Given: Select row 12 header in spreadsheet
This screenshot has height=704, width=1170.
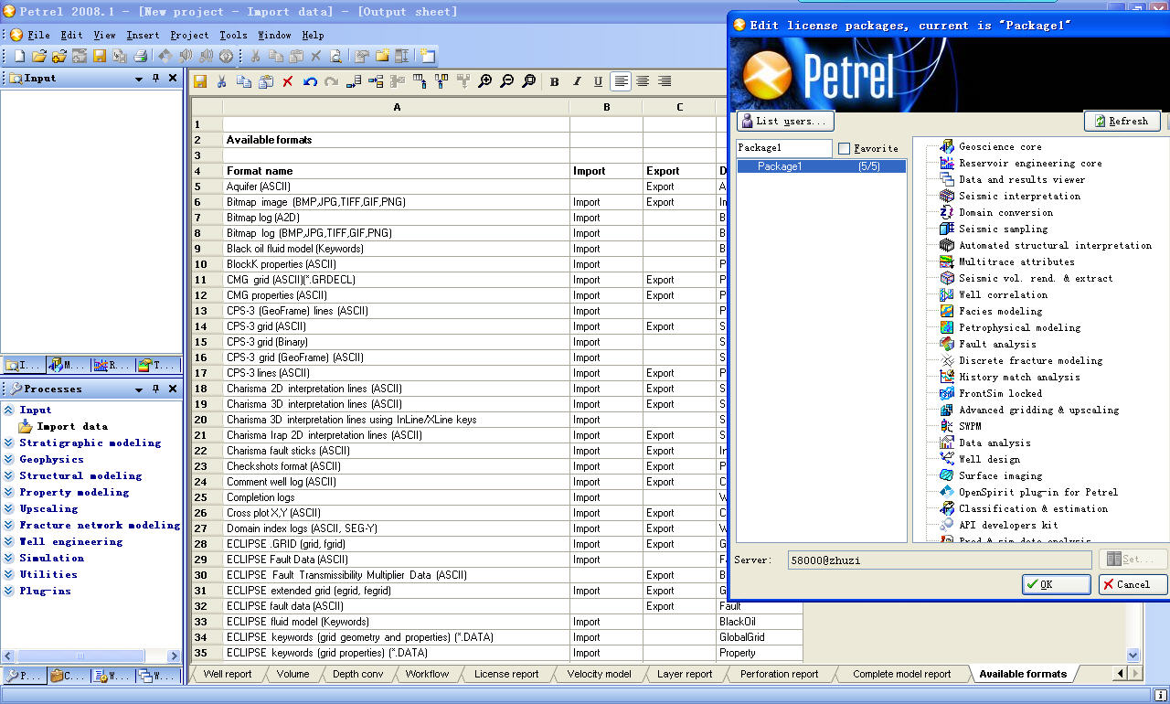Looking at the screenshot, I should (207, 295).
